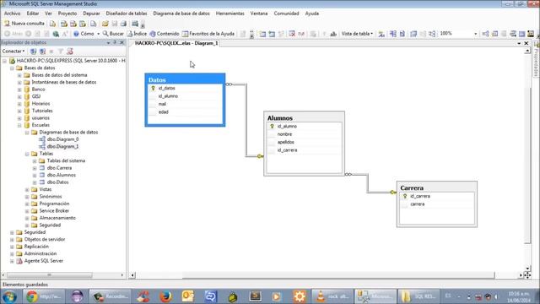Select the nombre column in Alumnos
540x304 pixels.
click(x=305, y=134)
